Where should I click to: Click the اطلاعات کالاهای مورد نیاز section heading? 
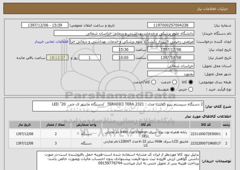coord(208,117)
